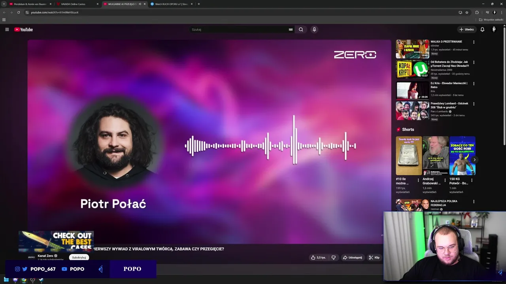Install app icon in address bar
Viewport: 506px width, 284px height.
coord(460,12)
